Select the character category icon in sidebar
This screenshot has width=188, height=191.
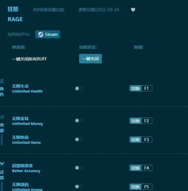2,81
